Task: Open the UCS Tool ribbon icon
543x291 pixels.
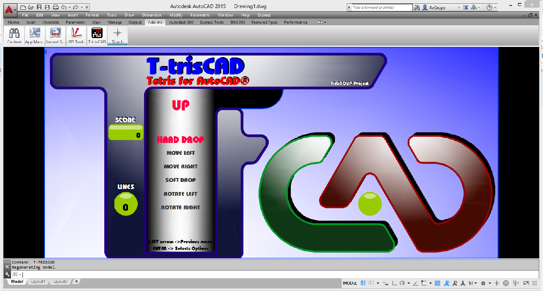Action: [x=76, y=36]
